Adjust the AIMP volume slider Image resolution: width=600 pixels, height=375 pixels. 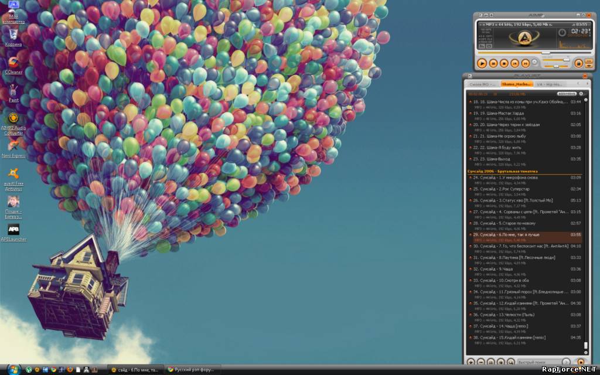point(555,60)
